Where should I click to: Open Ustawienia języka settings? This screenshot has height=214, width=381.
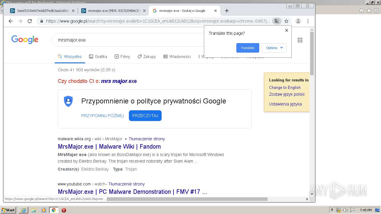285,104
